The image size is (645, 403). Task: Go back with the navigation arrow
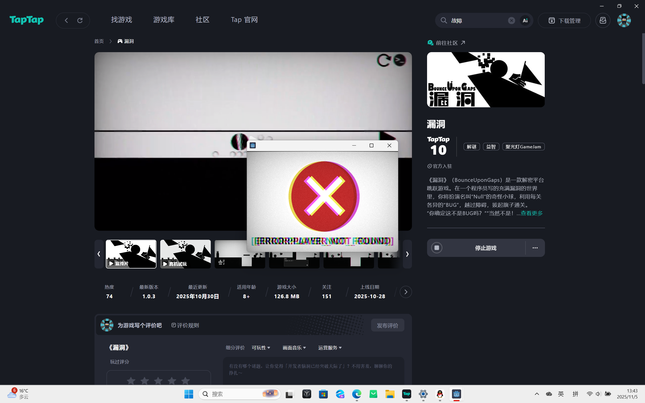point(66,20)
